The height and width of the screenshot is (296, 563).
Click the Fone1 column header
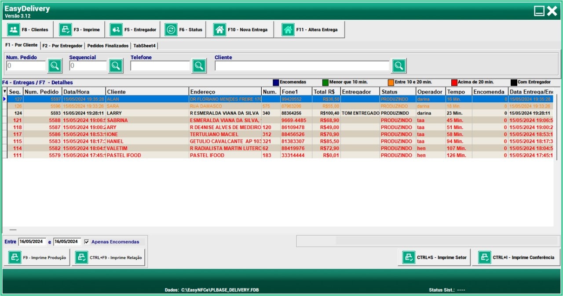296,92
